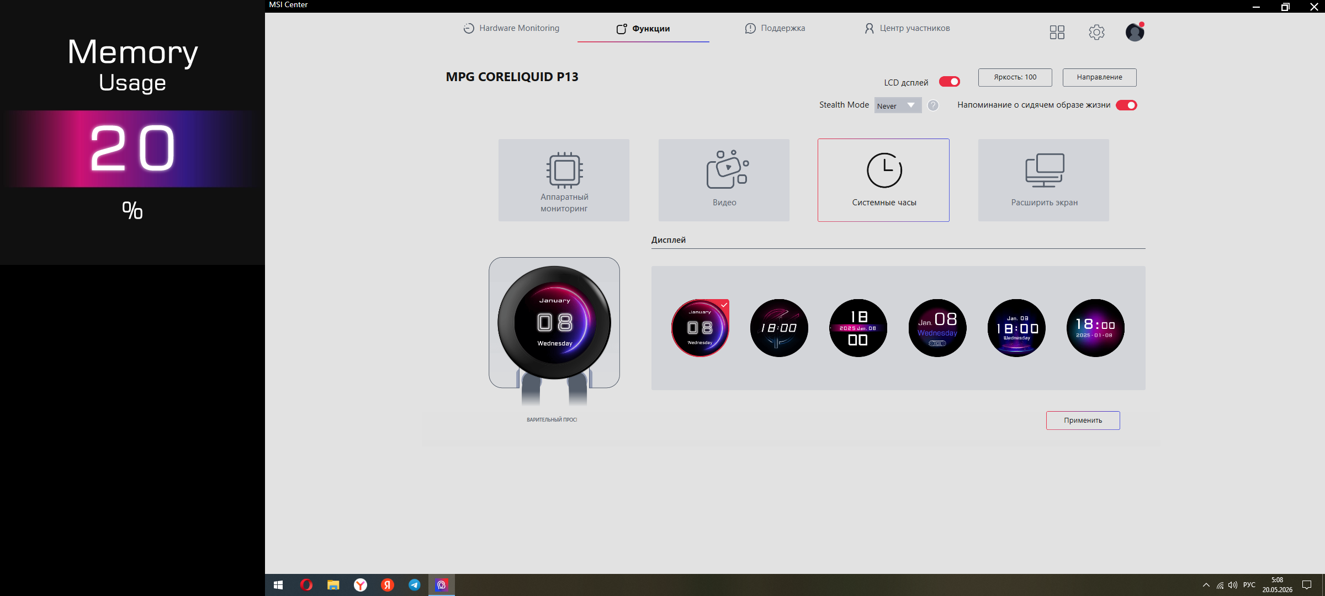
Task: Toggle sedentary lifestyle reminder switch
Action: pos(1127,105)
